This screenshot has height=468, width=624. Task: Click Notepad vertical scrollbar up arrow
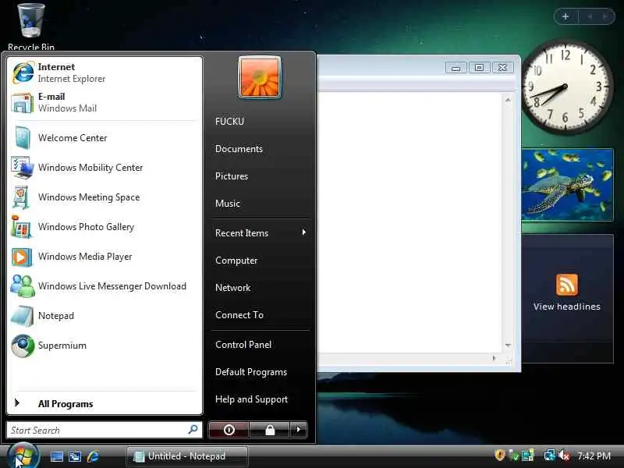coord(508,100)
